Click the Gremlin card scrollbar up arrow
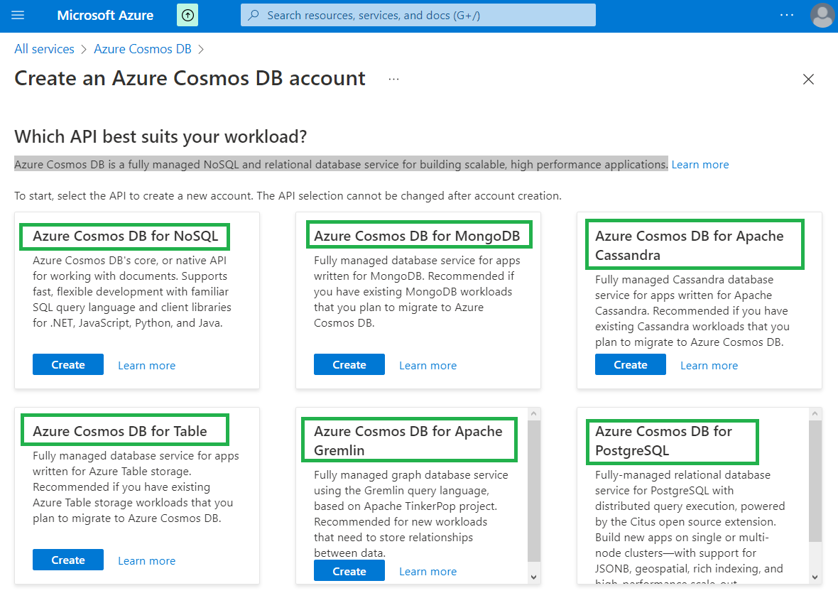 [x=533, y=413]
